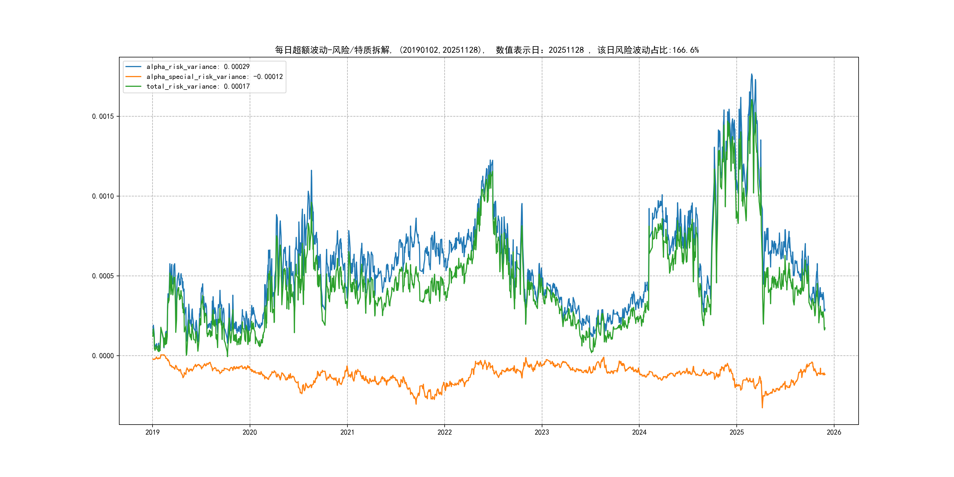This screenshot has height=477, width=954.
Task: Click the 2023 x-axis tick label
Action: pyautogui.click(x=542, y=432)
